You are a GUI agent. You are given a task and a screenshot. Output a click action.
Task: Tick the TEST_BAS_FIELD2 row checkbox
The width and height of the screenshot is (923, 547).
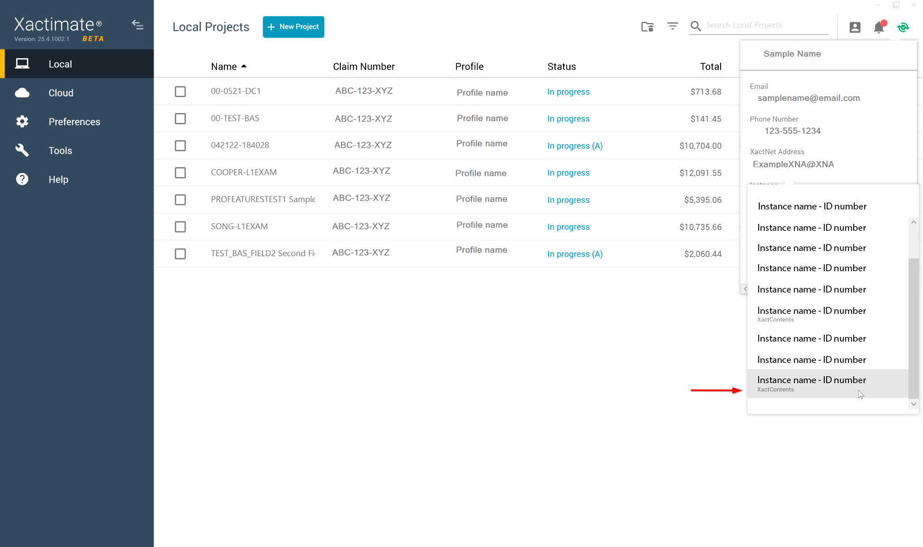(x=180, y=254)
